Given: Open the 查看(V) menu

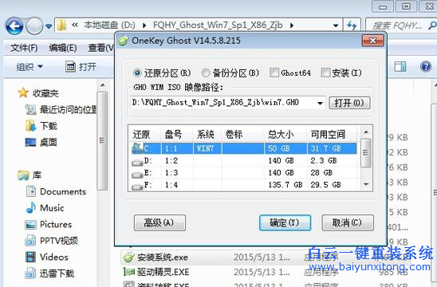Looking at the screenshot, I should (x=101, y=48).
